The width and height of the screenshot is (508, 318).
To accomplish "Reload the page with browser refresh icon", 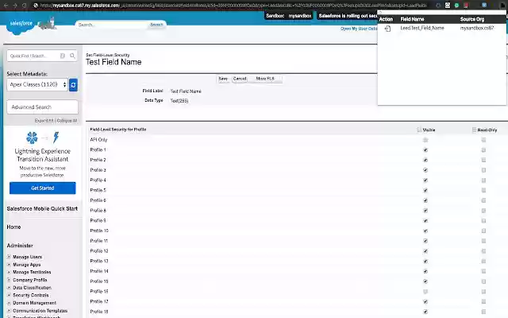I will pos(25,6).
